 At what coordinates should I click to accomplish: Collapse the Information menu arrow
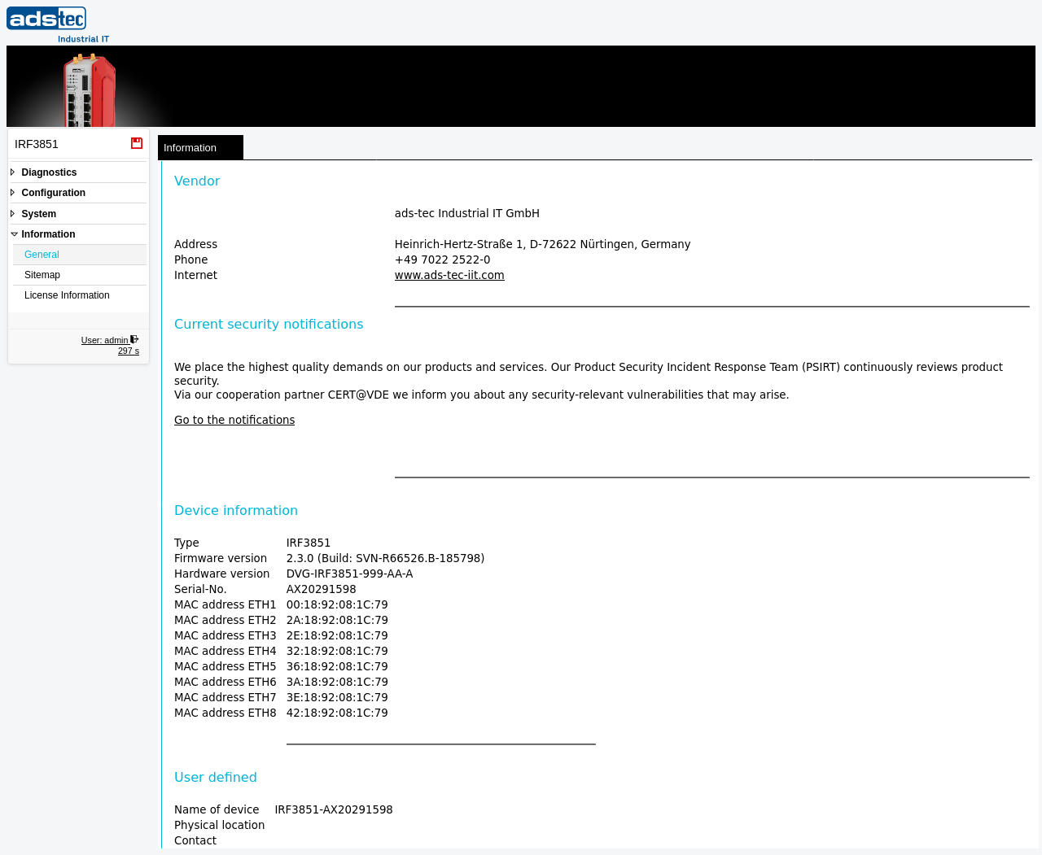tap(14, 234)
